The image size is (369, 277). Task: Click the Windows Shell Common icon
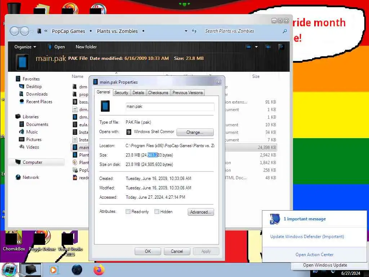tap(129, 132)
